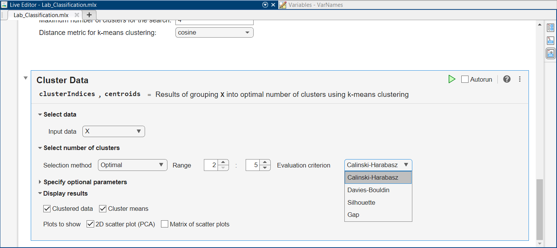Expand Specify optional parameters section
Screen dimensions: 557x248
[40, 182]
